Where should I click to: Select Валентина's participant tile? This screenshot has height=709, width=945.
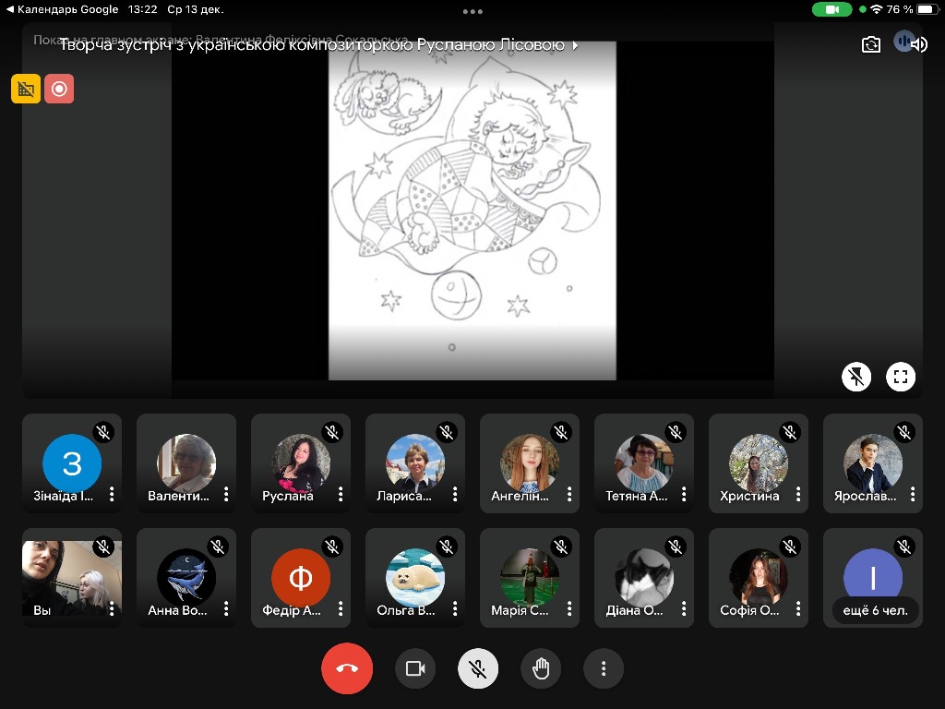(x=186, y=463)
